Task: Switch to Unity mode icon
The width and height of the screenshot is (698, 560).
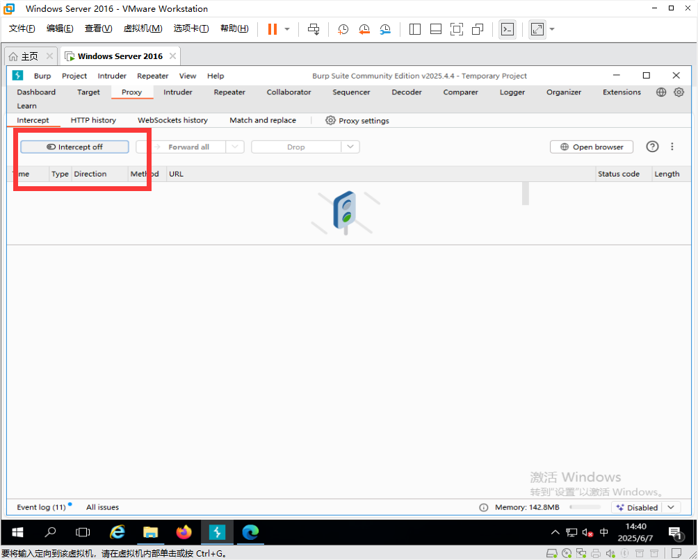Action: tap(478, 29)
